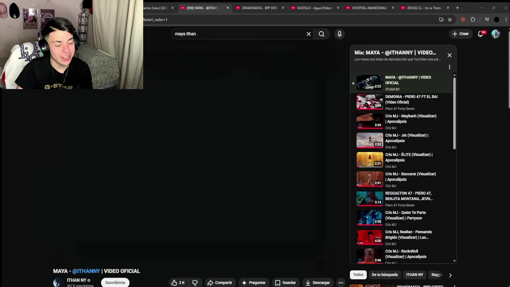
Task: Close the KASTILLO - Agua tab
Action: pyautogui.click(x=338, y=8)
